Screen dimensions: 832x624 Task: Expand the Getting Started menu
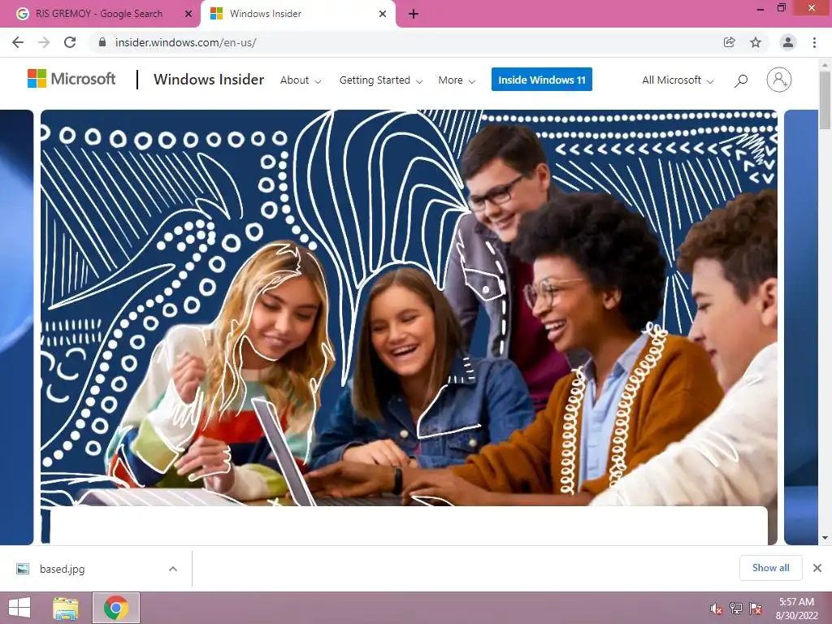click(380, 80)
